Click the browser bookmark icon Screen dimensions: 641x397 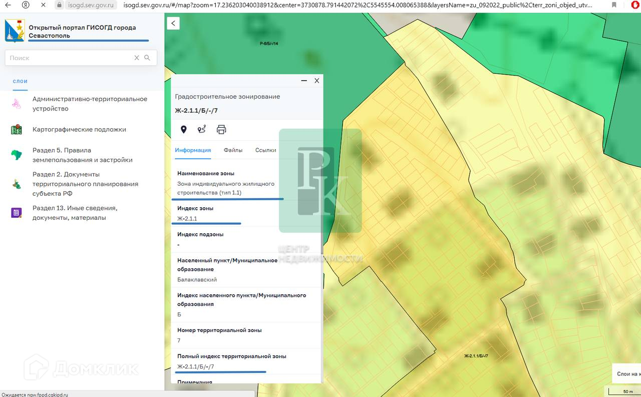pyautogui.click(x=614, y=5)
